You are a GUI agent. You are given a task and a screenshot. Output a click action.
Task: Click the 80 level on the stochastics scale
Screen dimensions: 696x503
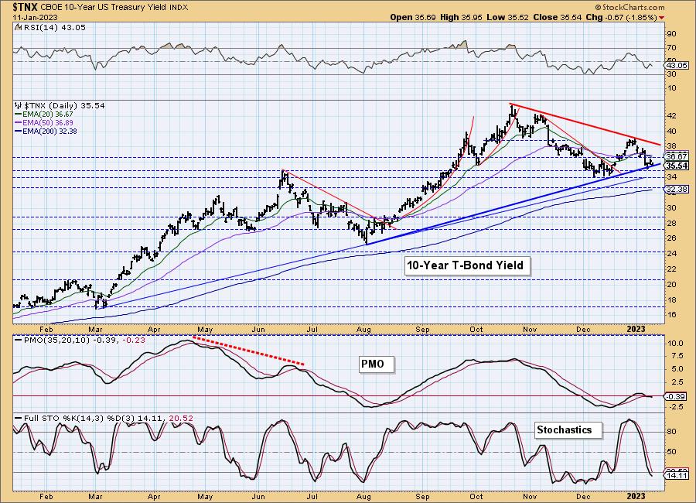click(671, 432)
